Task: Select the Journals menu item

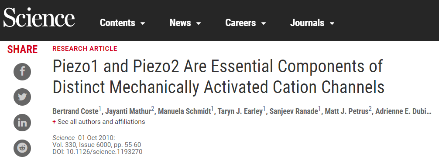Action: [x=307, y=23]
